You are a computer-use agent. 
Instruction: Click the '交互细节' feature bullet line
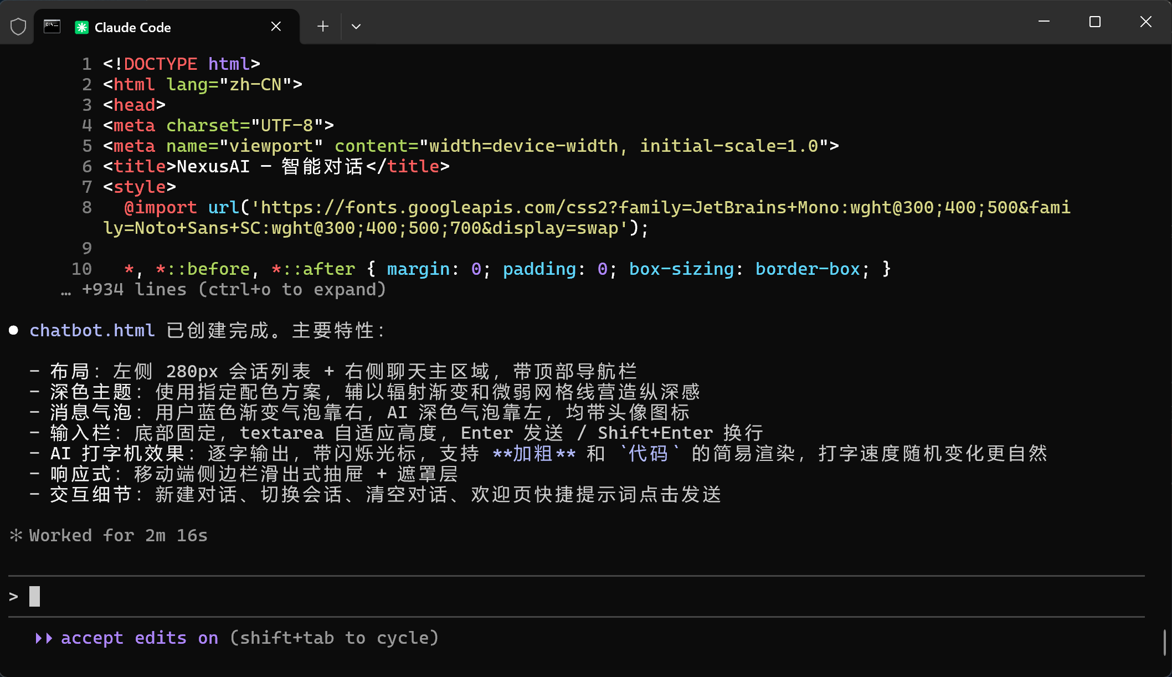375,495
